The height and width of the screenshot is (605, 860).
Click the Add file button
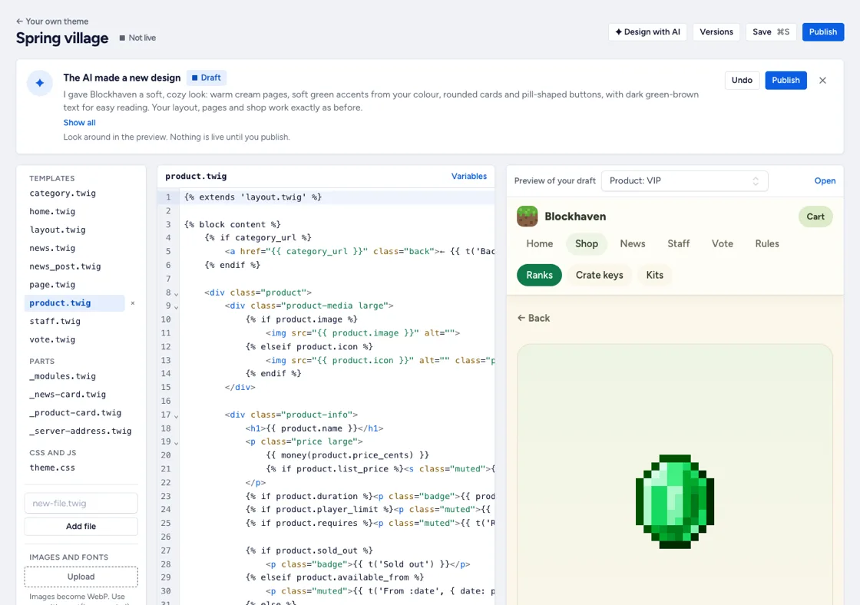tap(81, 526)
